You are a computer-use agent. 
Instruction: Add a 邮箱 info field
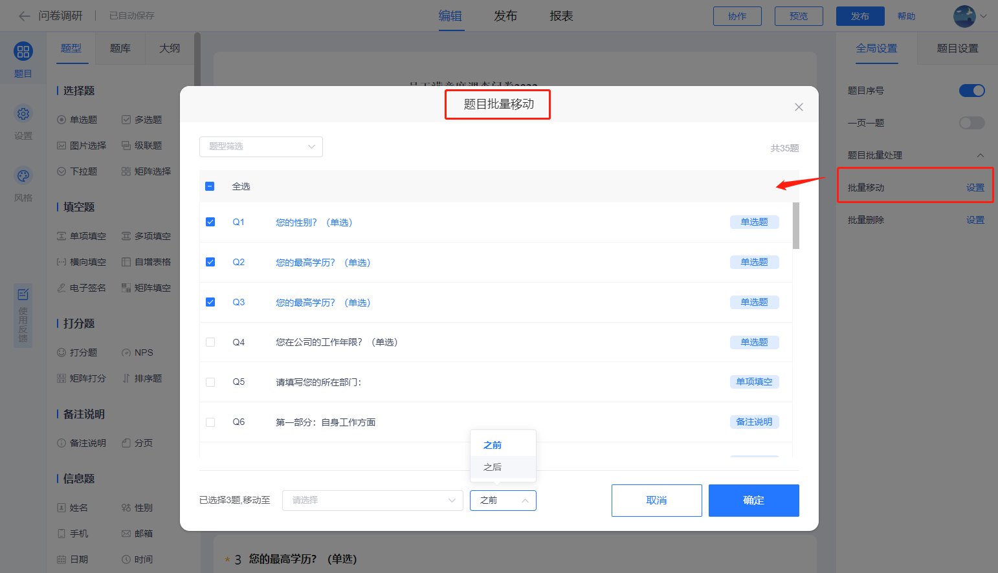tap(137, 534)
